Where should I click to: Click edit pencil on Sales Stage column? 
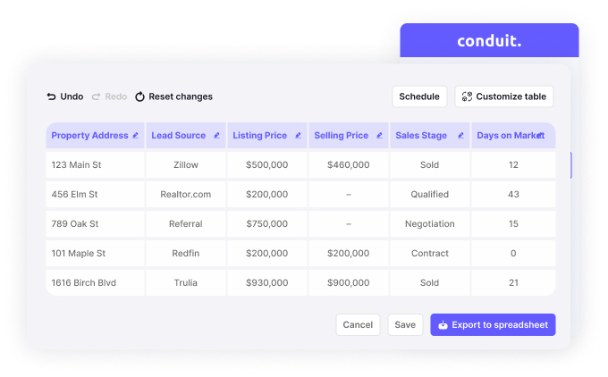tap(460, 136)
